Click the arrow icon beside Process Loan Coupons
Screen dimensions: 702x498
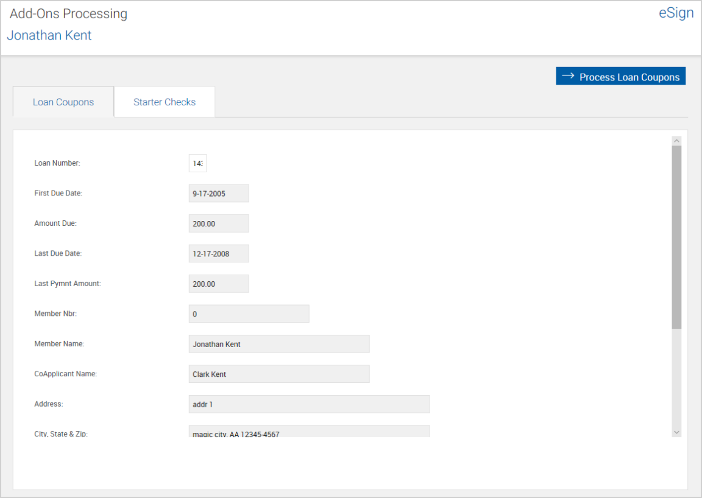568,76
